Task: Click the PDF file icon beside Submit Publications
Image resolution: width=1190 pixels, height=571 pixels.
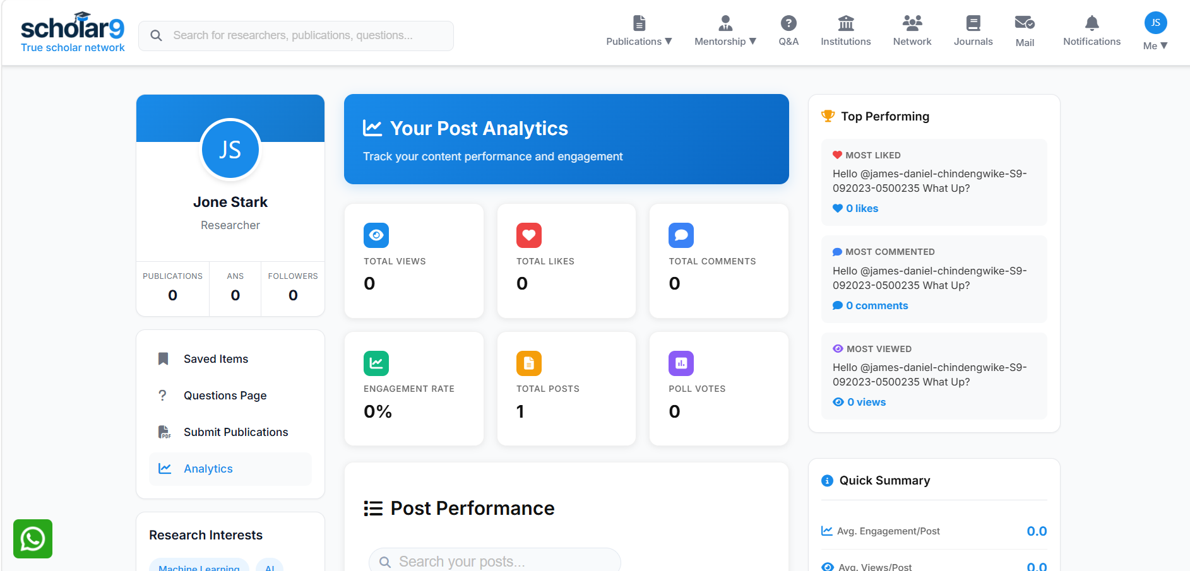Action: (164, 432)
